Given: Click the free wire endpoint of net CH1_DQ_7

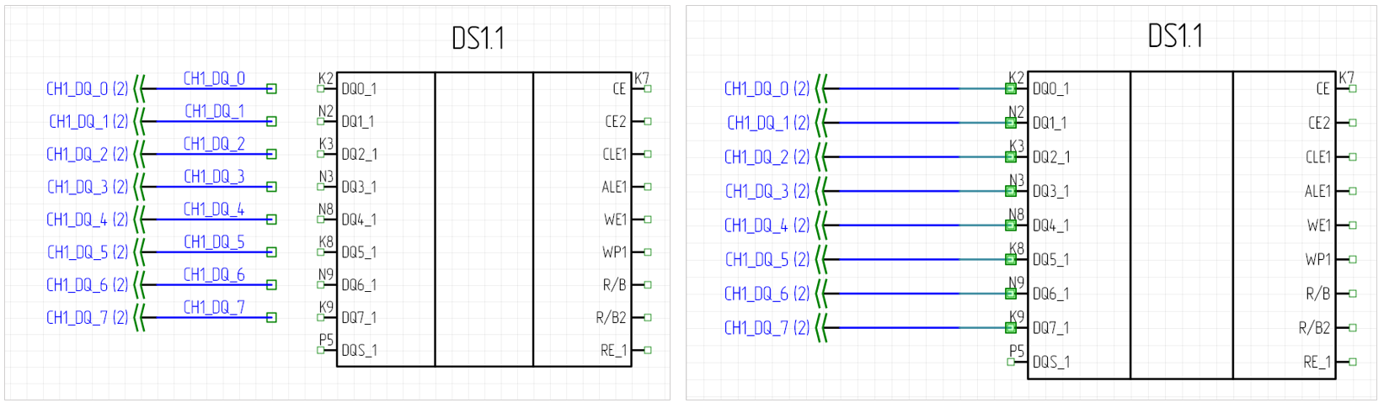Looking at the screenshot, I should [271, 318].
